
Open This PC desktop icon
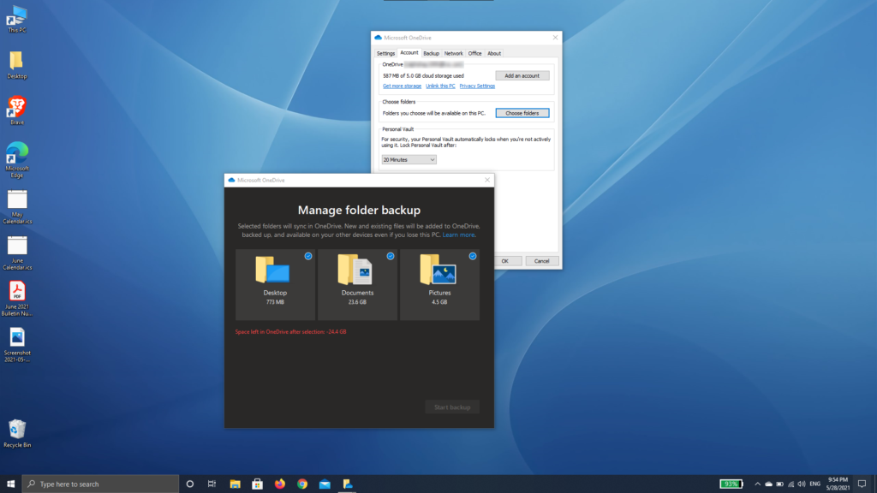[17, 19]
